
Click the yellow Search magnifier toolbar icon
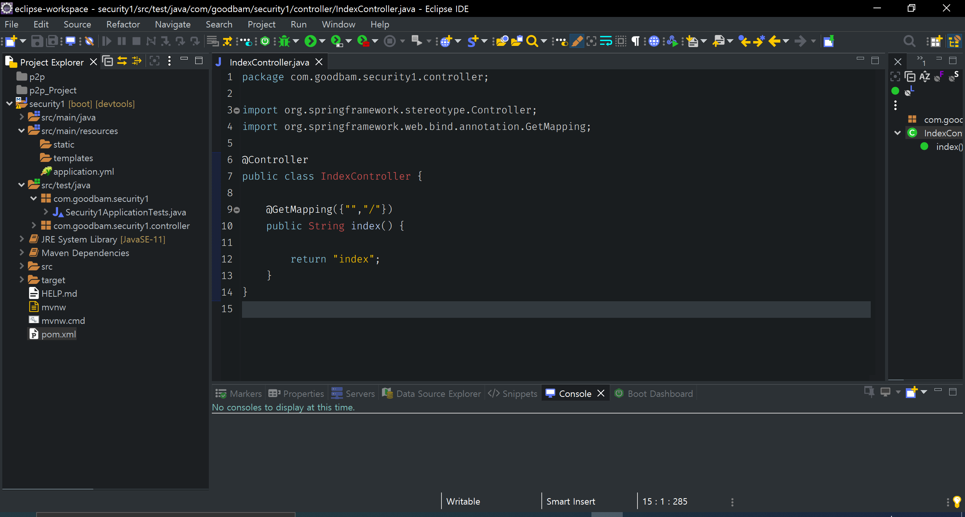coord(532,41)
